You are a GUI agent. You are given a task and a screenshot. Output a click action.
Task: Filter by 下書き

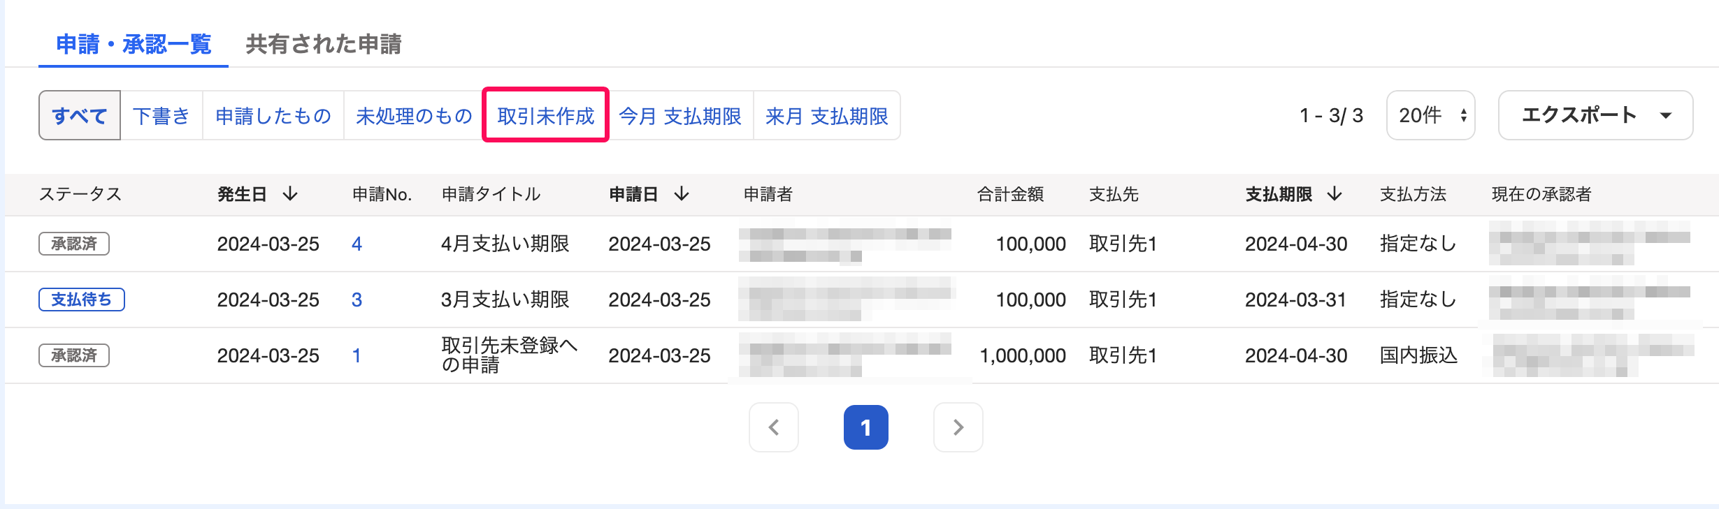[x=161, y=115]
